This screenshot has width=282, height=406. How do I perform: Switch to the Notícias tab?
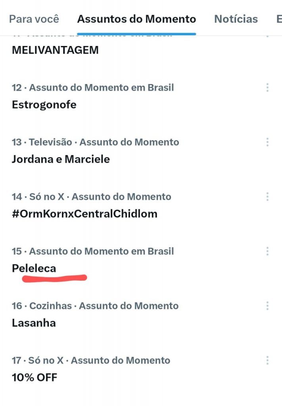tap(236, 19)
